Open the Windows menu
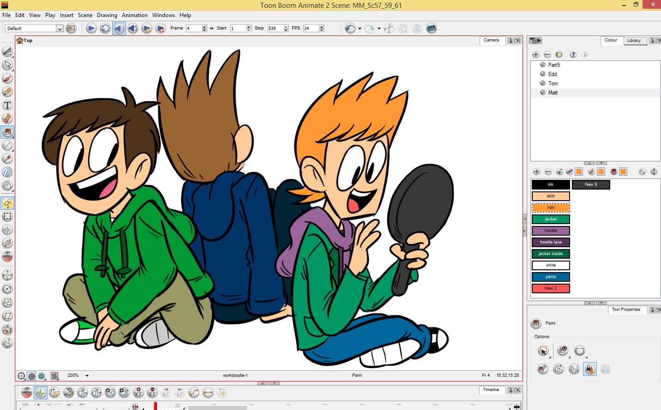 pos(164,15)
